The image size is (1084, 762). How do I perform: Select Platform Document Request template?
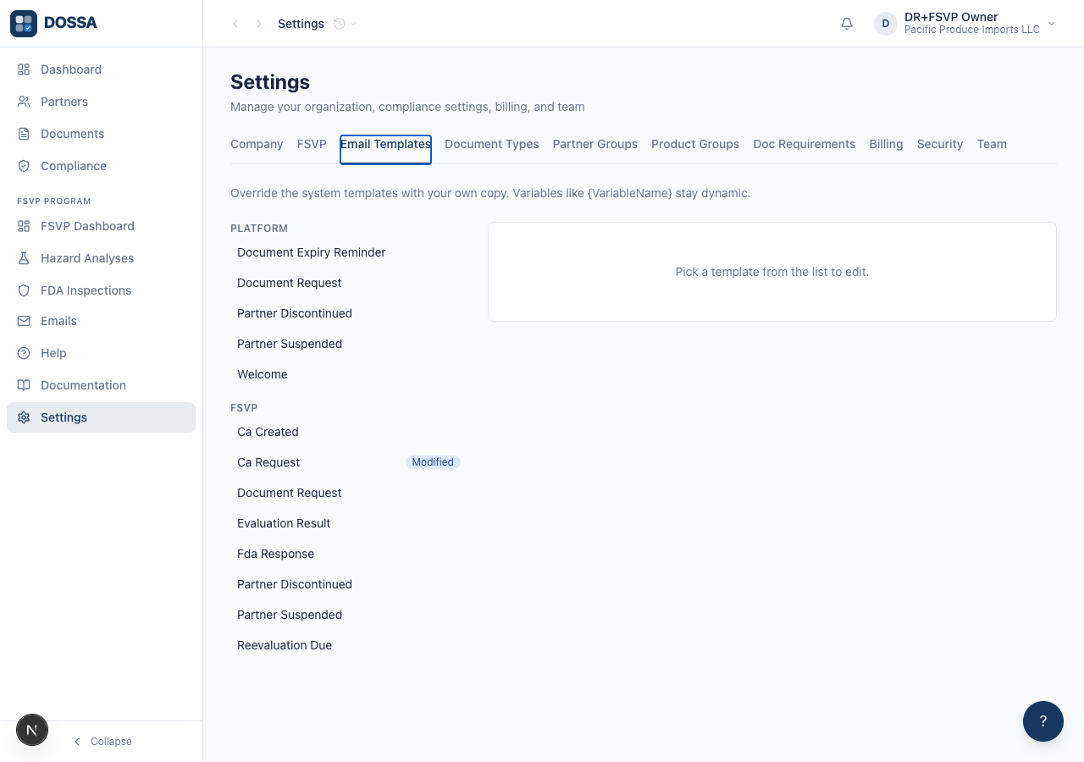tap(349, 283)
